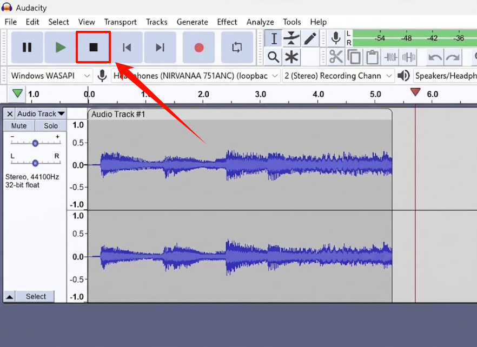Open the Help menu

tap(318, 22)
